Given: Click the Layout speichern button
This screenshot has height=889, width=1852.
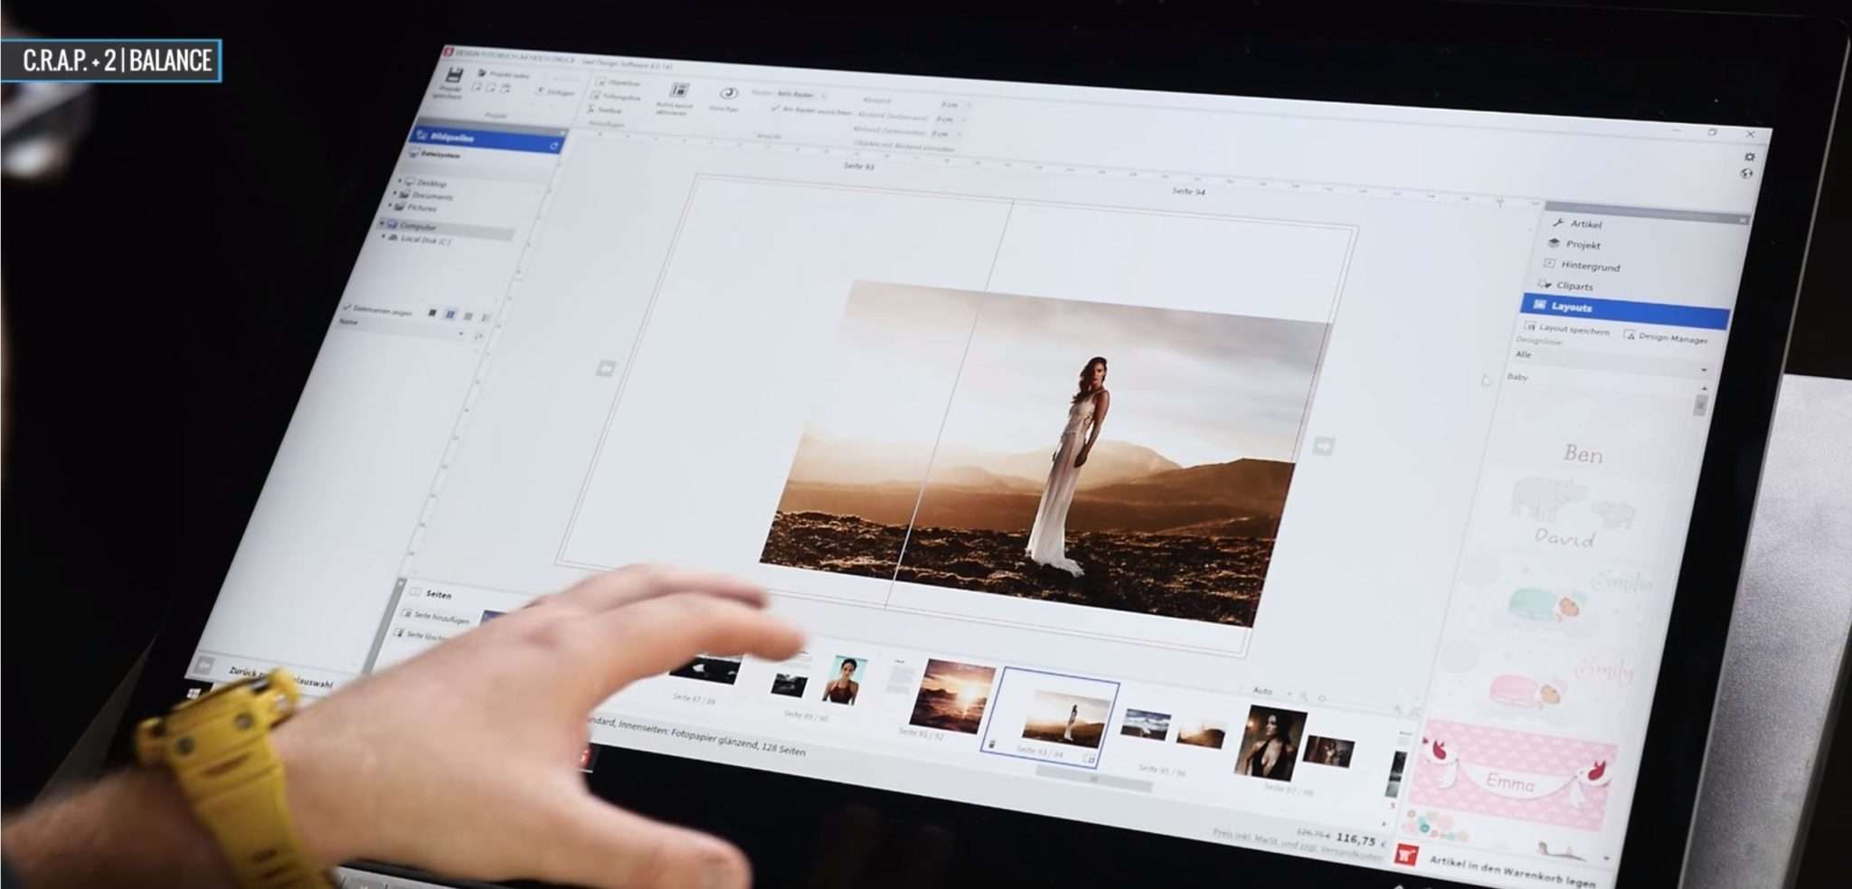Looking at the screenshot, I should pyautogui.click(x=1567, y=329).
